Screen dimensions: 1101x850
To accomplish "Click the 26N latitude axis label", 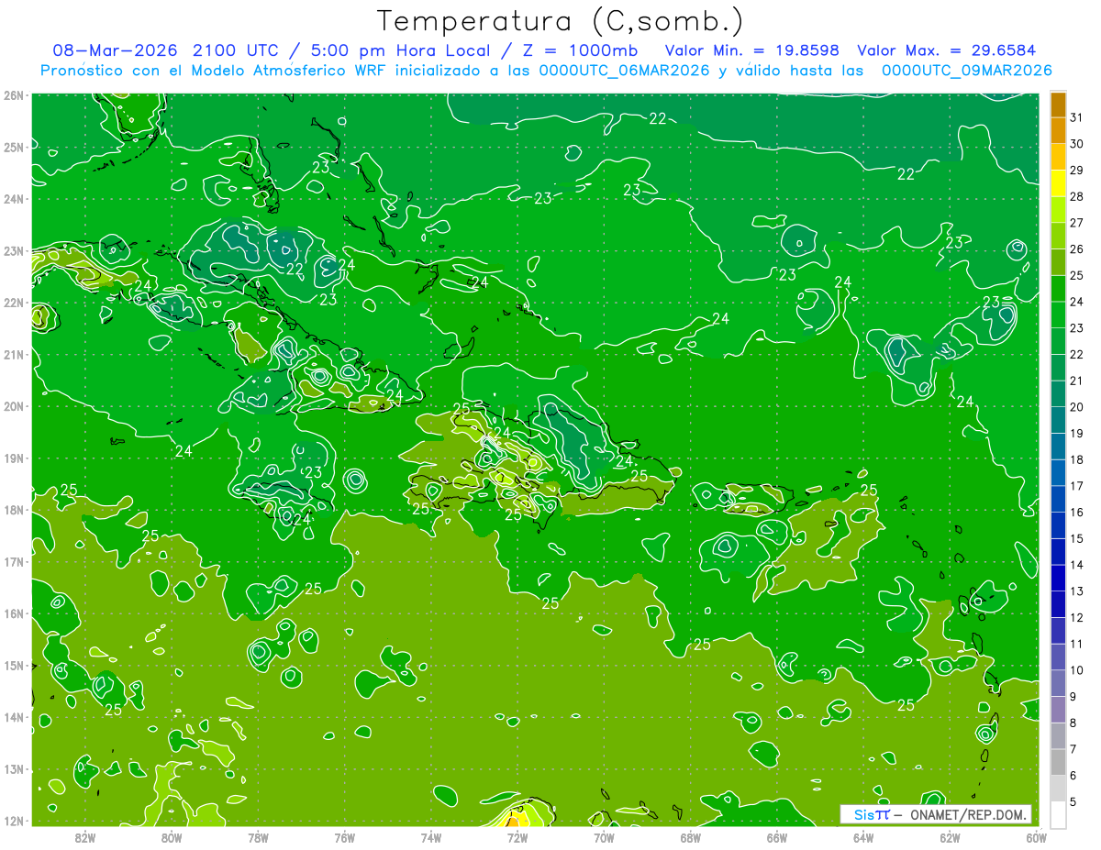I will (14, 95).
